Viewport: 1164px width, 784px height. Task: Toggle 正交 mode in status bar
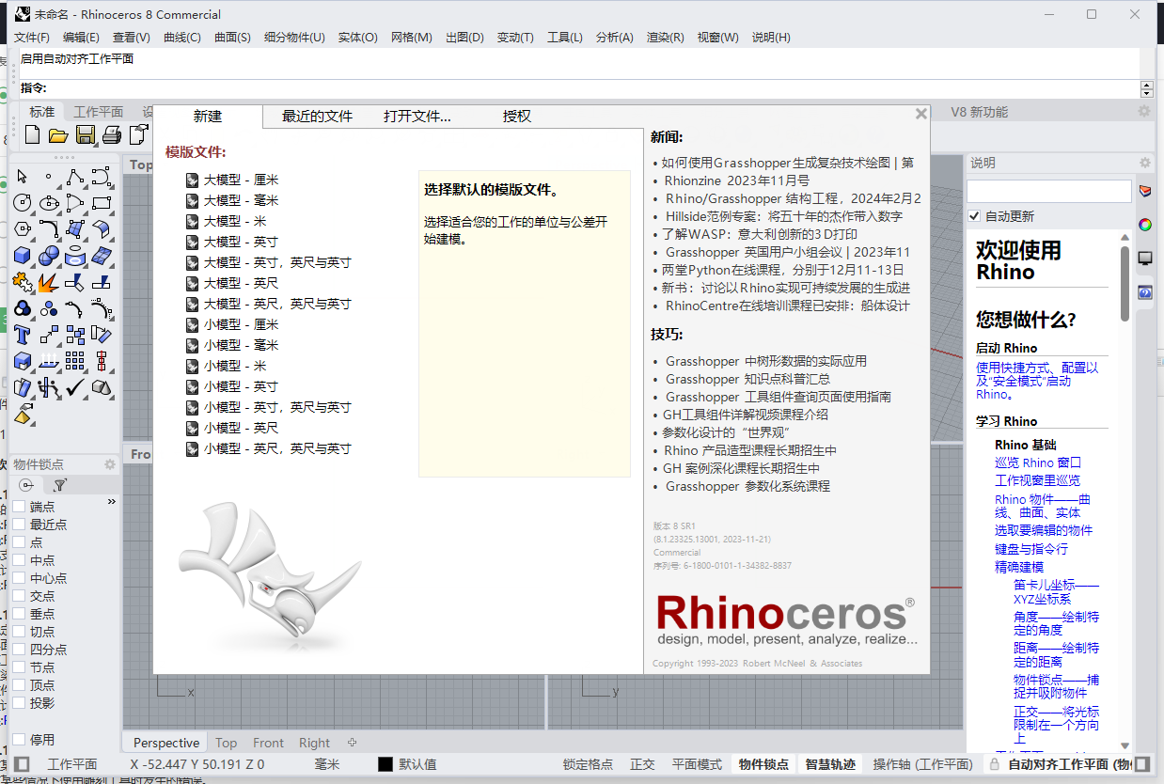click(642, 763)
